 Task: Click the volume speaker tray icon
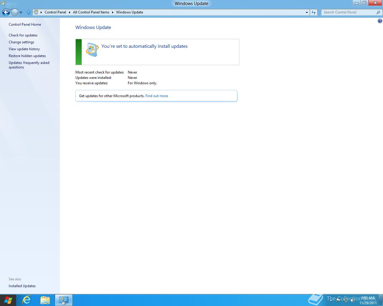[352, 300]
